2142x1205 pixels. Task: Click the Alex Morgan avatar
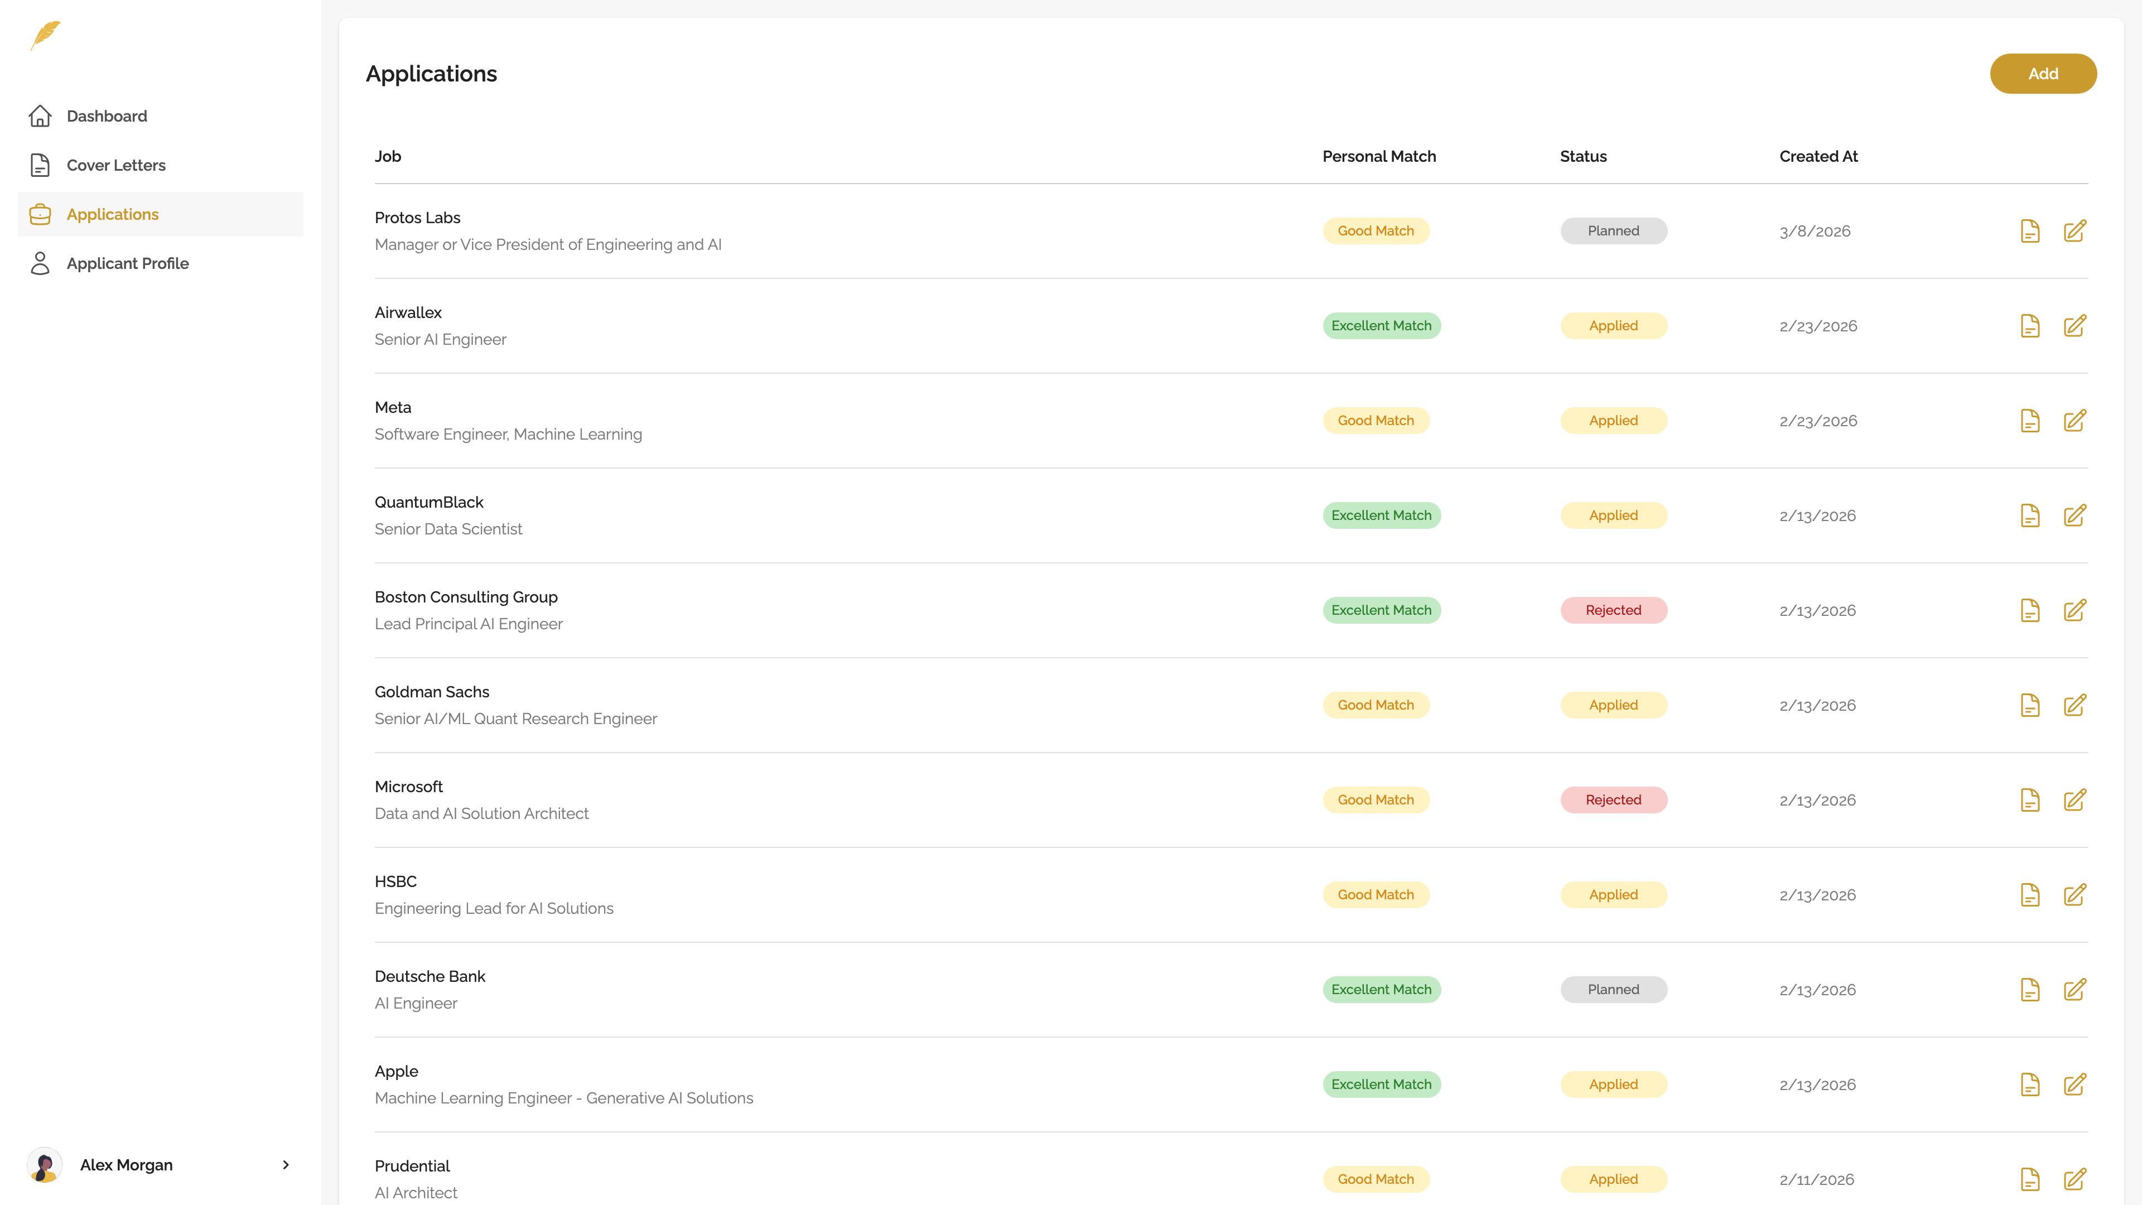[x=45, y=1165]
